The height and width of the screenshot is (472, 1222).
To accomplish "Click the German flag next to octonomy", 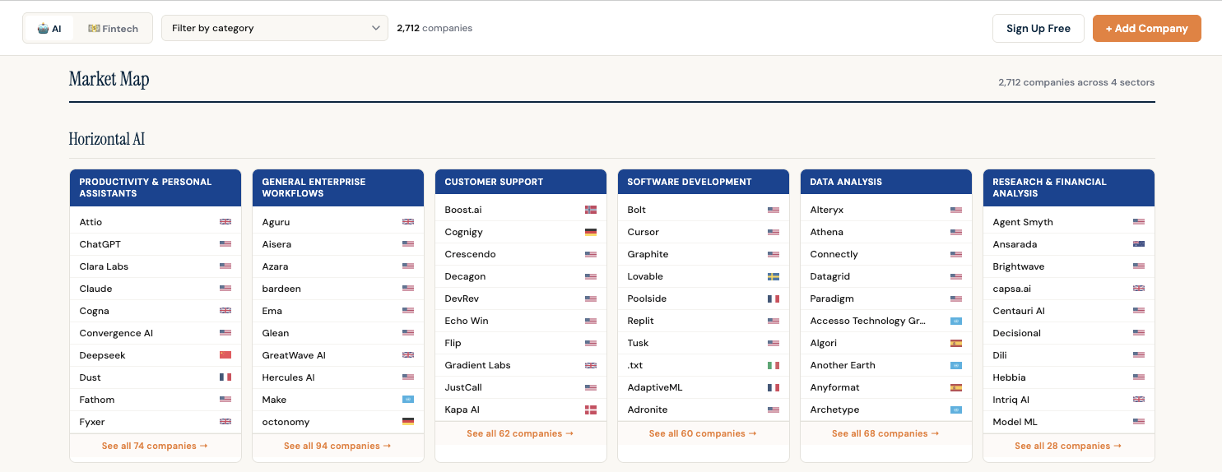I will coord(408,422).
